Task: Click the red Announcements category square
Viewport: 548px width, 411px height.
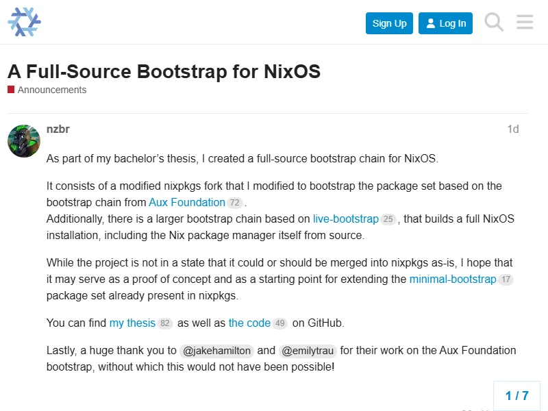Action: (11, 90)
